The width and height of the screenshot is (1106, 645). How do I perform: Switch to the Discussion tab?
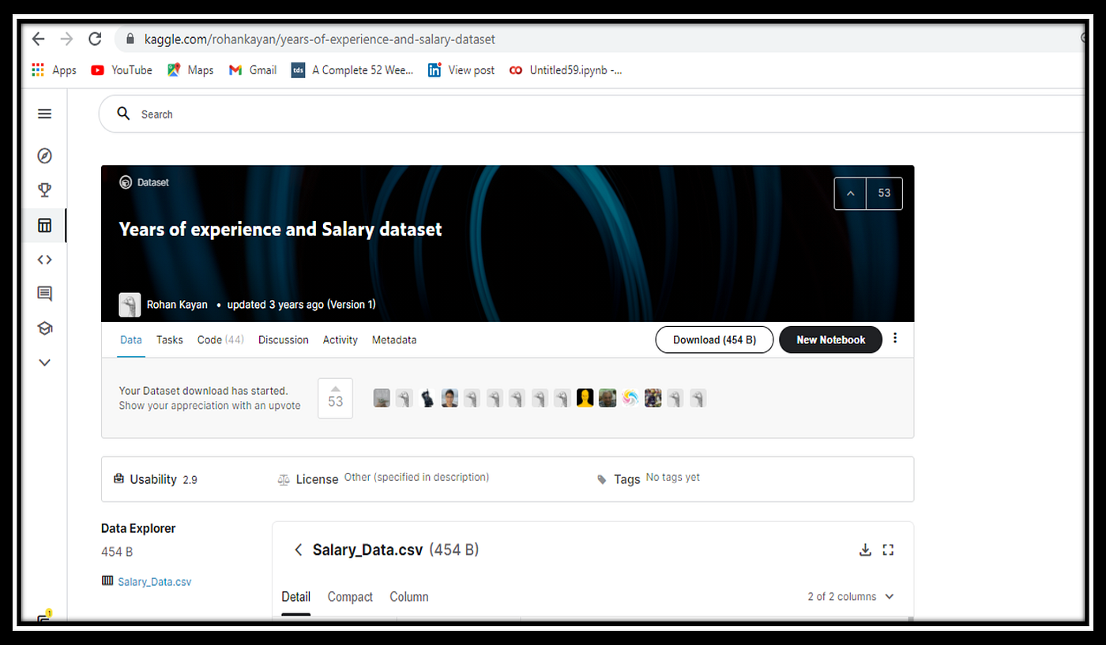[x=284, y=339]
